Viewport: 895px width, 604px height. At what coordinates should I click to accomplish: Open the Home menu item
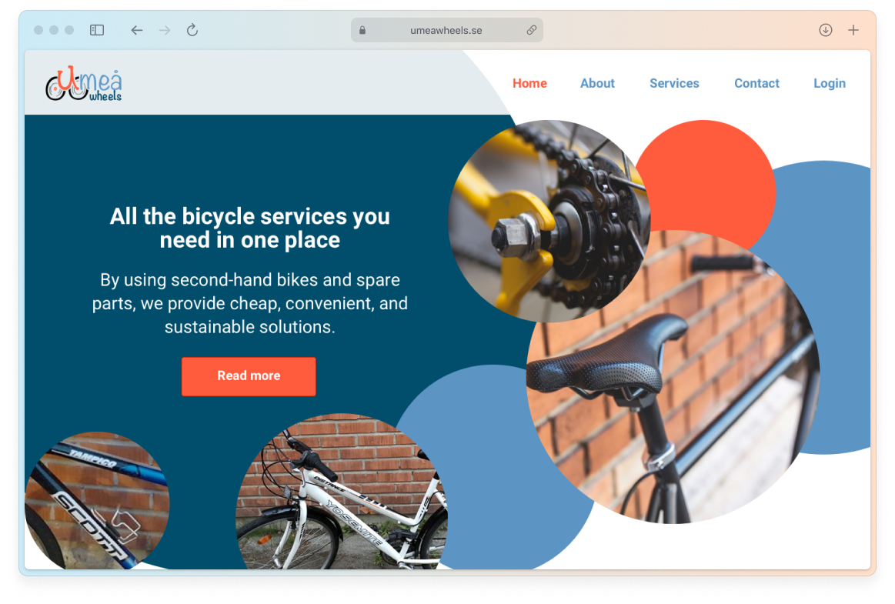click(529, 83)
